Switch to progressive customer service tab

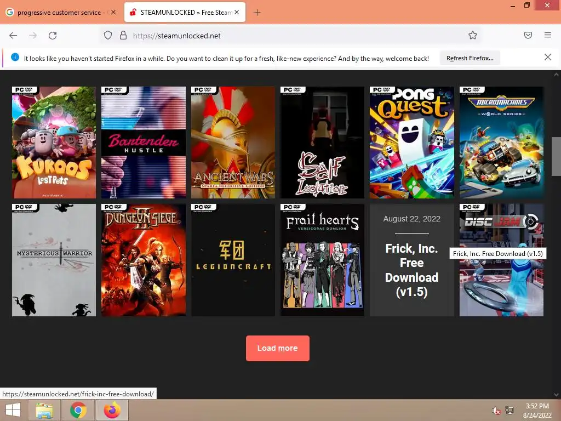click(x=61, y=13)
